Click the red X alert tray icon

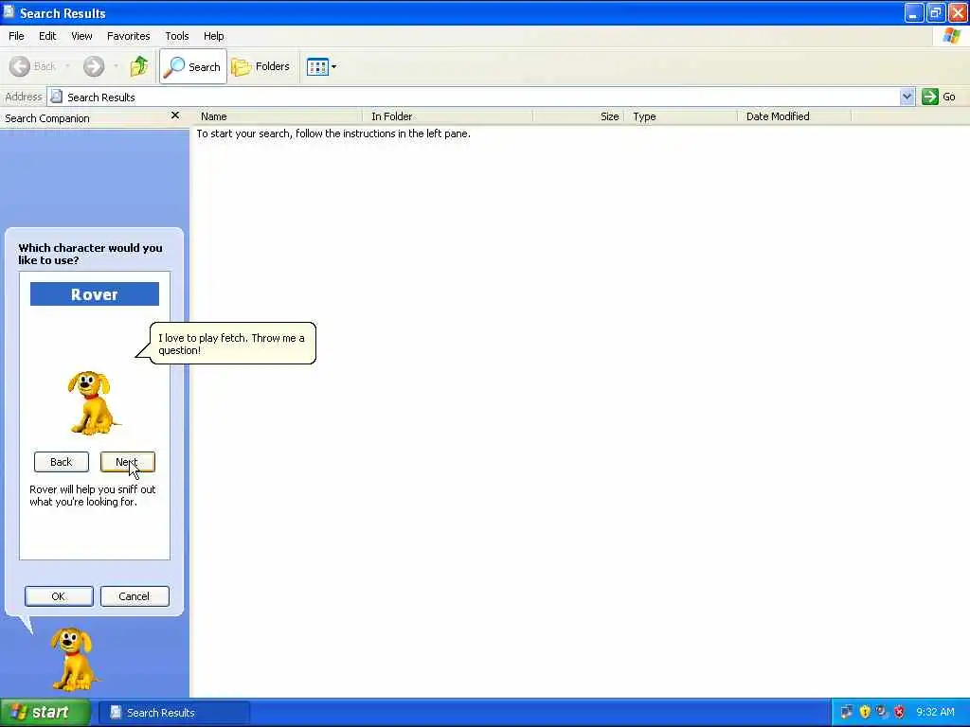[x=900, y=712]
